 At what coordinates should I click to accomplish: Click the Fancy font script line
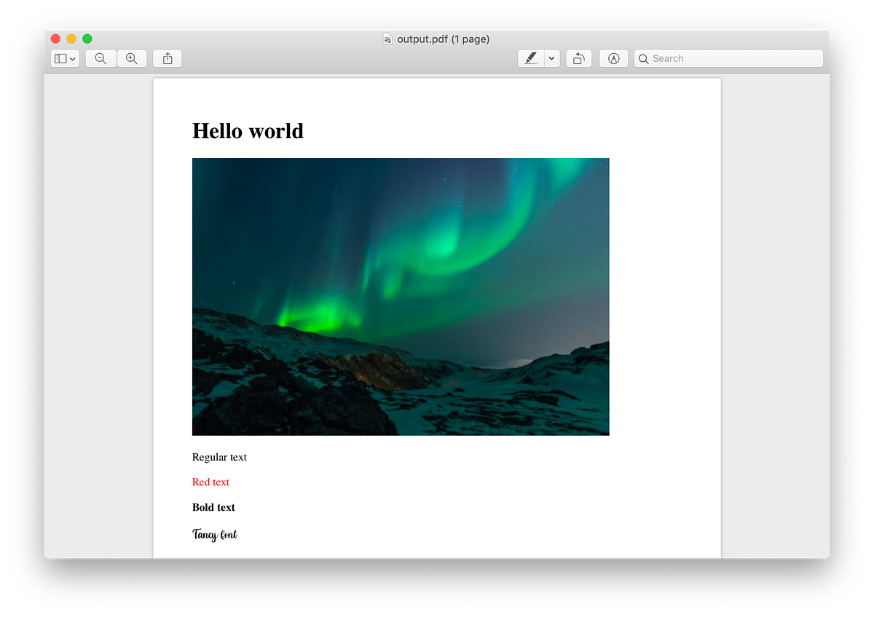[x=215, y=535]
